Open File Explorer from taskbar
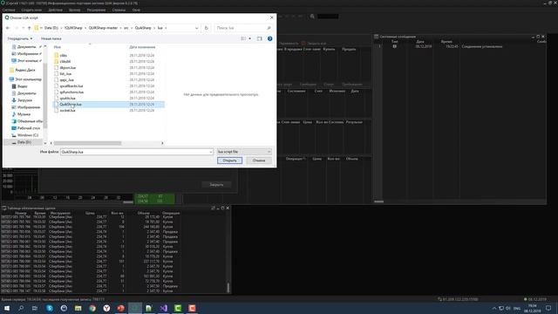The width and height of the screenshot is (558, 314). pos(78,308)
